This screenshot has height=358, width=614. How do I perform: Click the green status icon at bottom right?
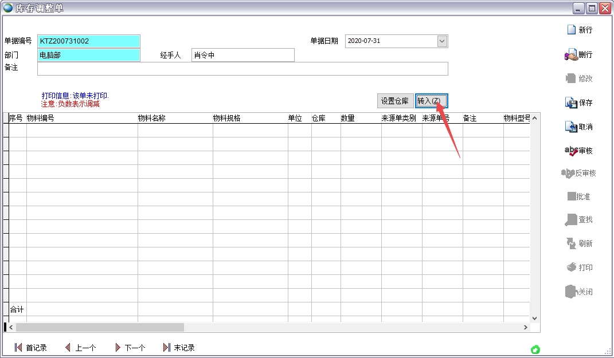click(535, 349)
